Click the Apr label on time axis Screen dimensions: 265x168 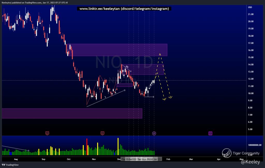click(x=219, y=159)
